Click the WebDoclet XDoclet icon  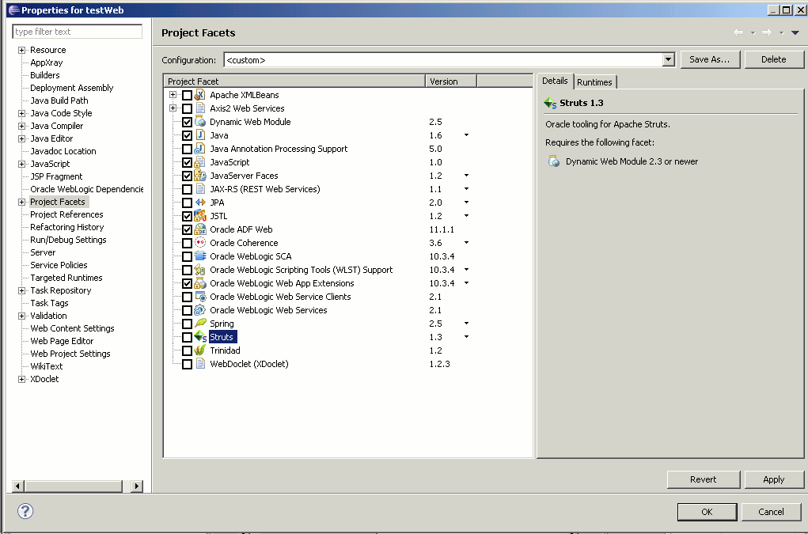(x=200, y=364)
